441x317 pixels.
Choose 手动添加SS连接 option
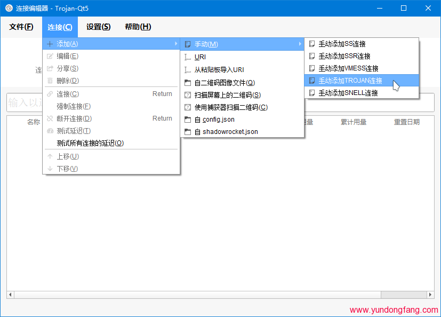(x=362, y=44)
